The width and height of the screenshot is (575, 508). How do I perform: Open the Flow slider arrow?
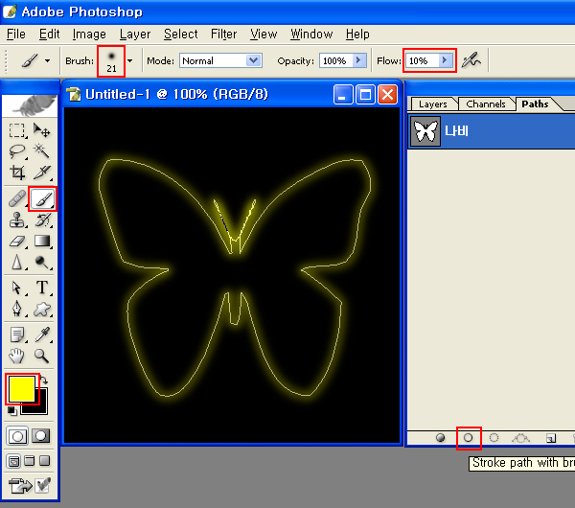point(445,60)
